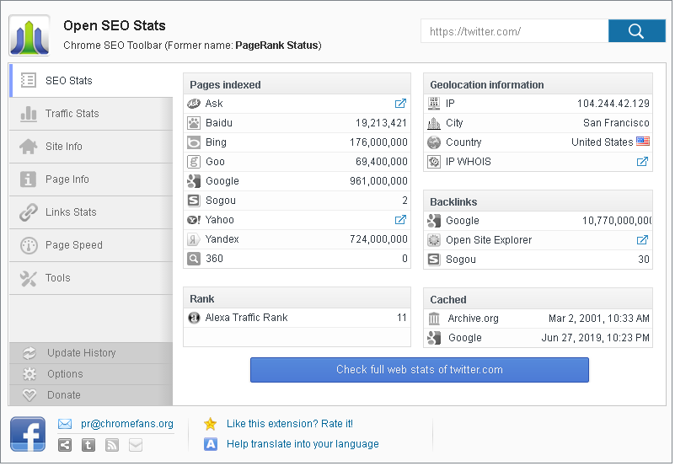The height and width of the screenshot is (466, 675).
Task: Click the RSS feed icon in footer
Action: point(112,445)
